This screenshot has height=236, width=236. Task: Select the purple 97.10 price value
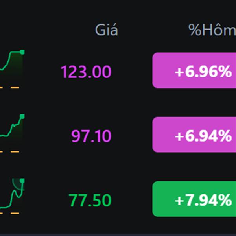tap(91, 136)
